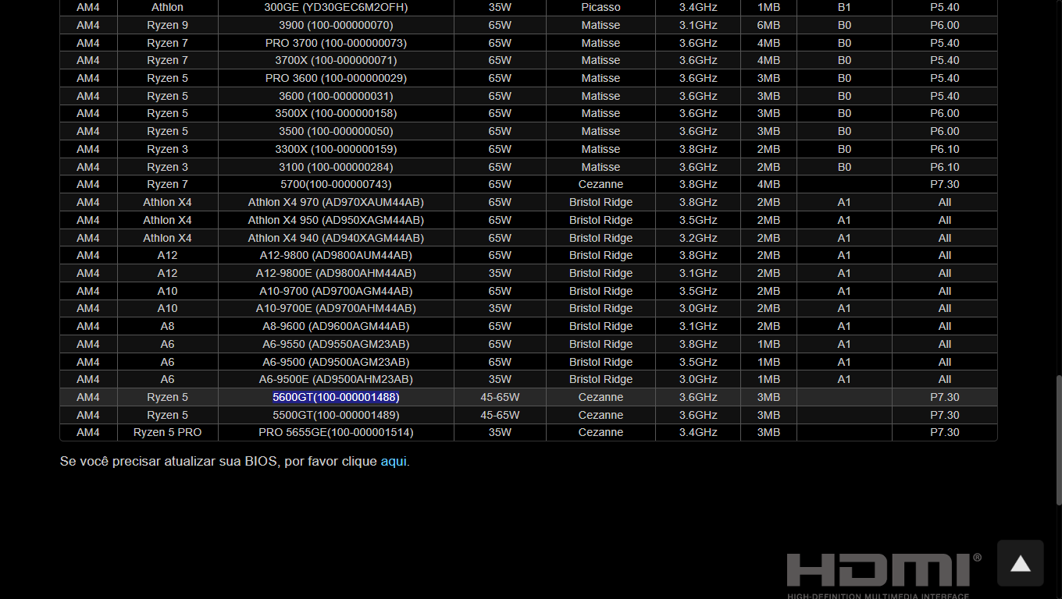Screen dimensions: 1062x599
Task: Click 35W cell in A12-9800E row
Action: (x=500, y=273)
